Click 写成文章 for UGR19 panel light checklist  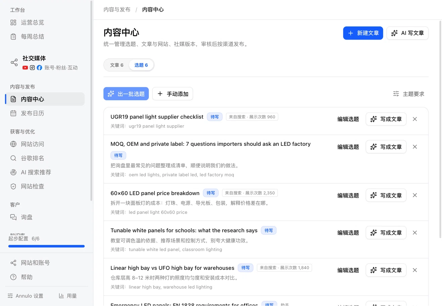386,119
